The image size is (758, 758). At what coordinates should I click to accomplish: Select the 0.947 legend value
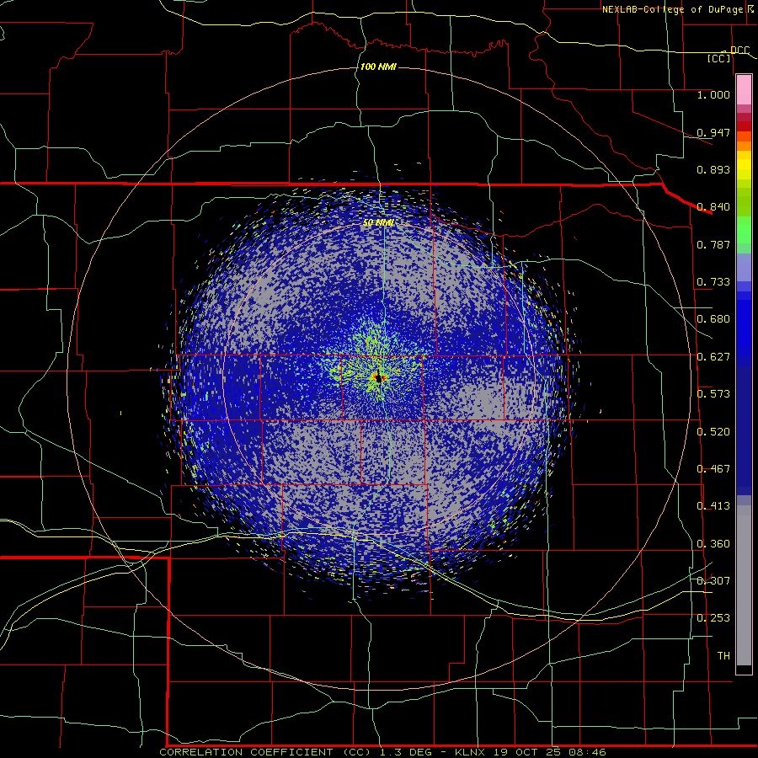pos(713,132)
